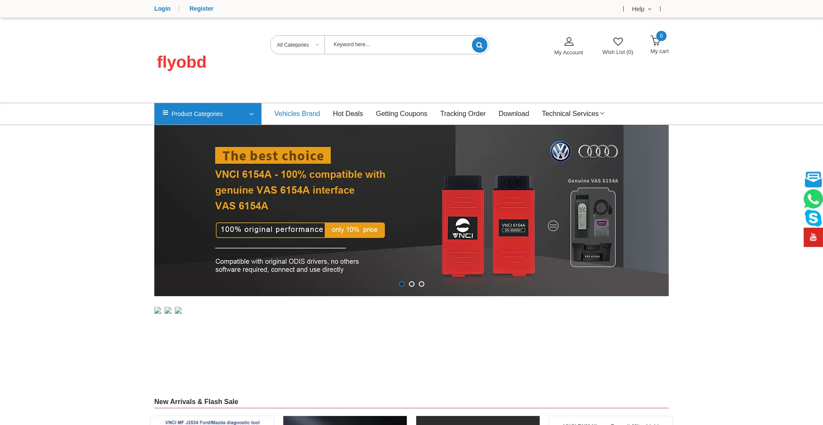This screenshot has height=425, width=823.
Task: Click the email contact icon on sidebar
Action: pyautogui.click(x=813, y=179)
